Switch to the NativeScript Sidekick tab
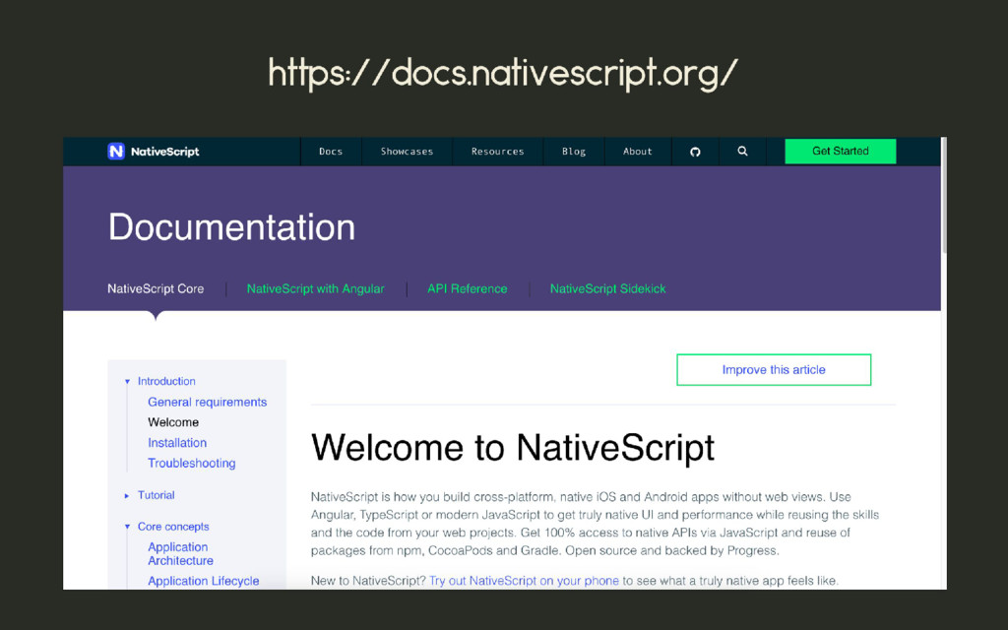 pos(607,288)
